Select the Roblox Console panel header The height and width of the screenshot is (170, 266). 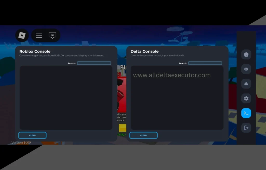pyautogui.click(x=35, y=51)
